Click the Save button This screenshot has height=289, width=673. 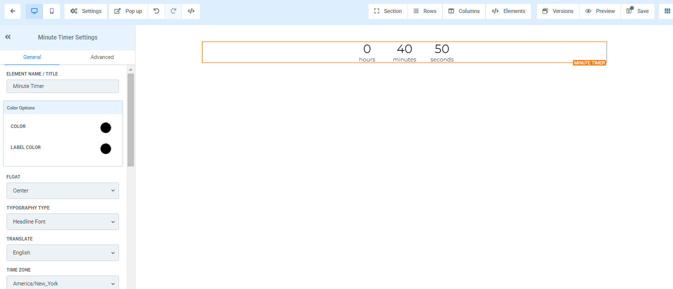click(x=638, y=11)
